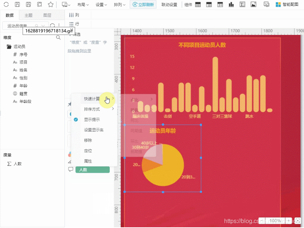
Task: Open the 设置 dropdown menu
Action: point(101,5)
